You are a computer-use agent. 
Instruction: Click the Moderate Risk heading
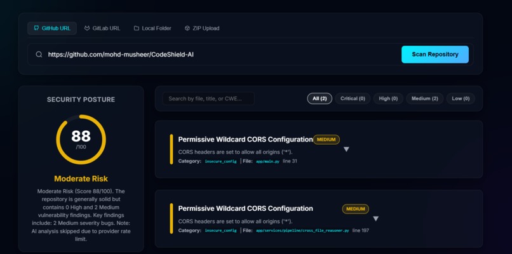(x=81, y=179)
